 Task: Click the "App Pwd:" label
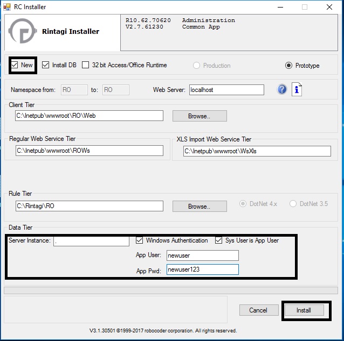point(148,271)
